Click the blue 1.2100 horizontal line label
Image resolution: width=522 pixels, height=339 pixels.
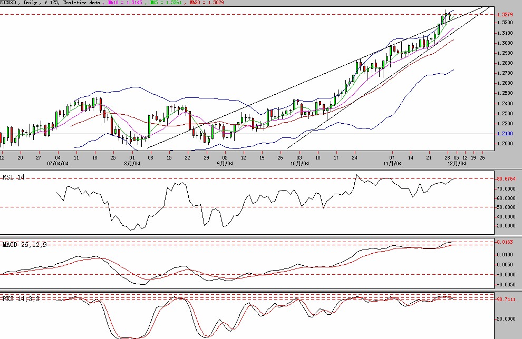point(505,134)
